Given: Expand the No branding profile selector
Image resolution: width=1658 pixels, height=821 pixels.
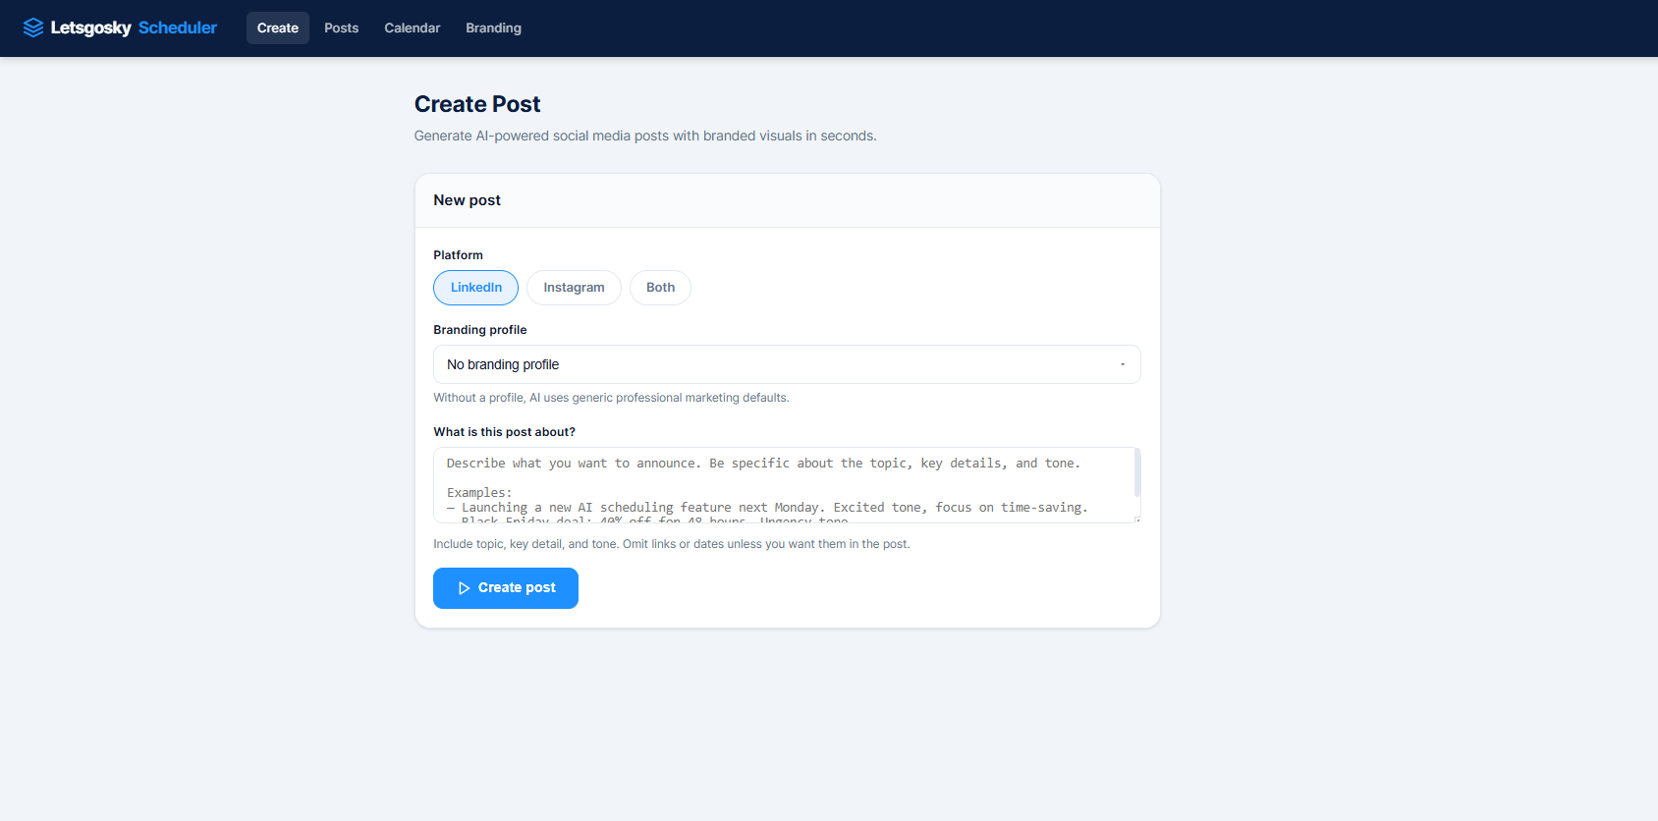Looking at the screenshot, I should [786, 364].
